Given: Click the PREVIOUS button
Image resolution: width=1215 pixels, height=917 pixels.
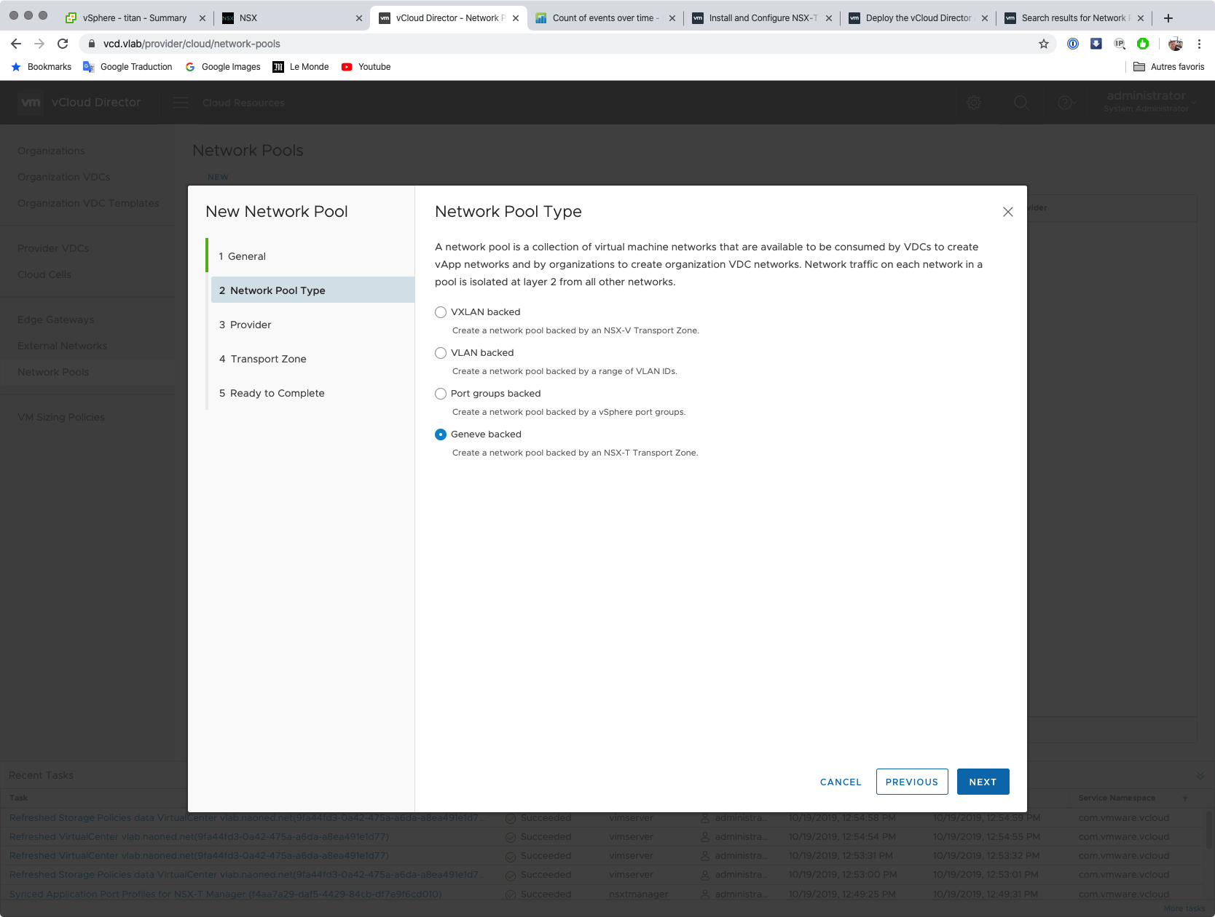Looking at the screenshot, I should click(x=911, y=782).
